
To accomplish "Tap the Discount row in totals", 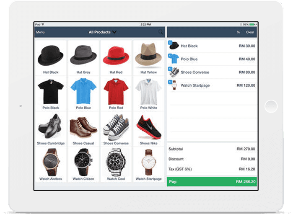I will tap(212, 159).
